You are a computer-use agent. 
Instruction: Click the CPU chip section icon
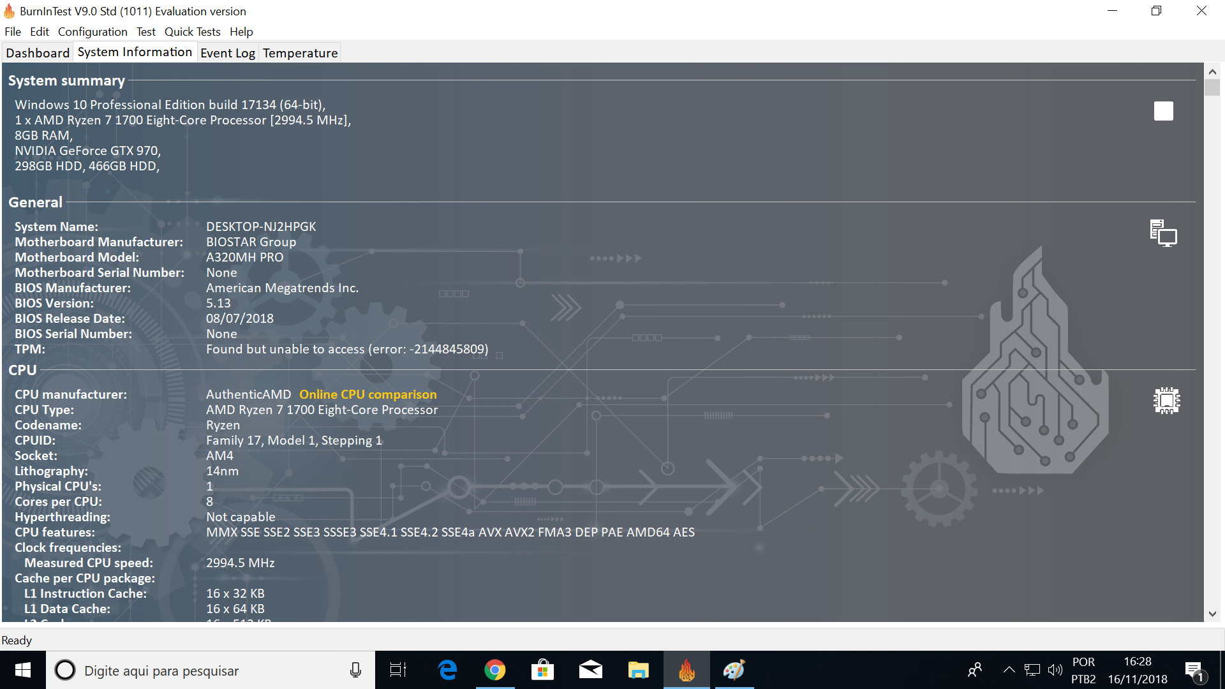pos(1166,401)
